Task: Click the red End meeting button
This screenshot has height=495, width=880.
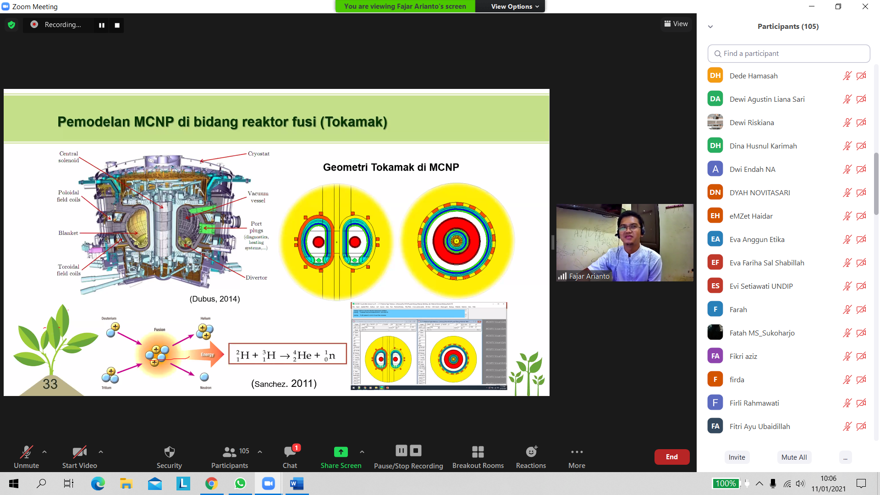Action: [671, 457]
